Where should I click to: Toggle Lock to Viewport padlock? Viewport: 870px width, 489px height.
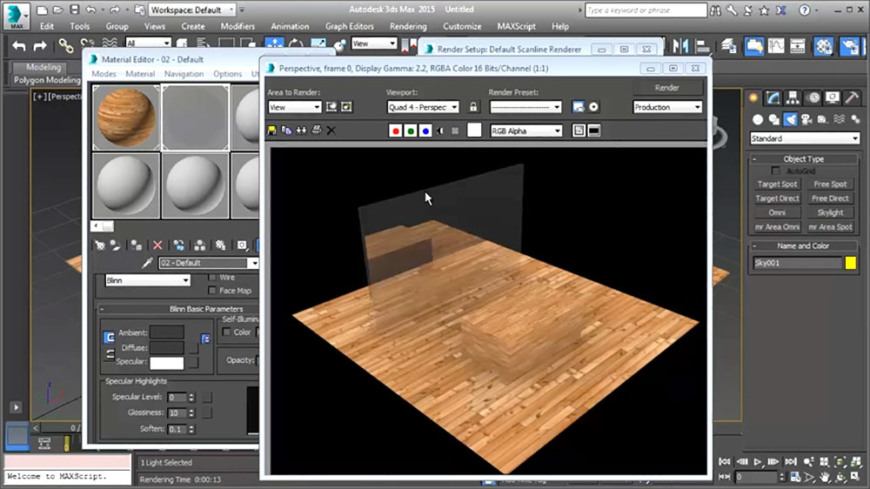(x=472, y=106)
